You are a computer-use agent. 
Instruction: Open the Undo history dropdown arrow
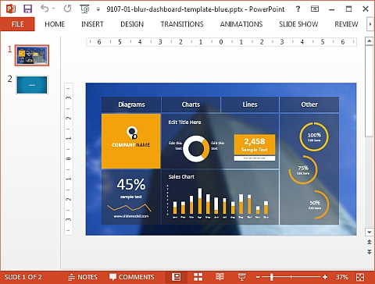(x=54, y=9)
